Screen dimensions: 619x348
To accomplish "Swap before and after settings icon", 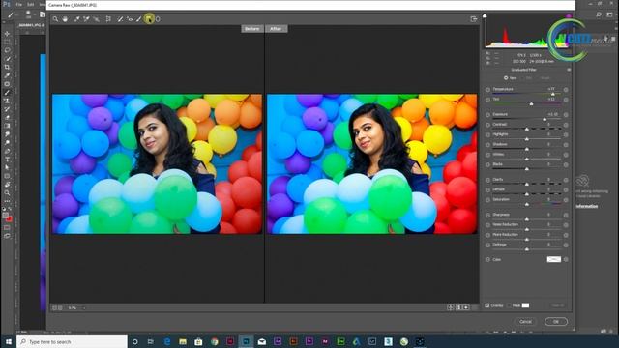I will 458,307.
